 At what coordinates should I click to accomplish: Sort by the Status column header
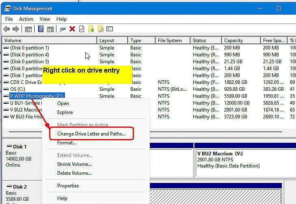[205, 40]
